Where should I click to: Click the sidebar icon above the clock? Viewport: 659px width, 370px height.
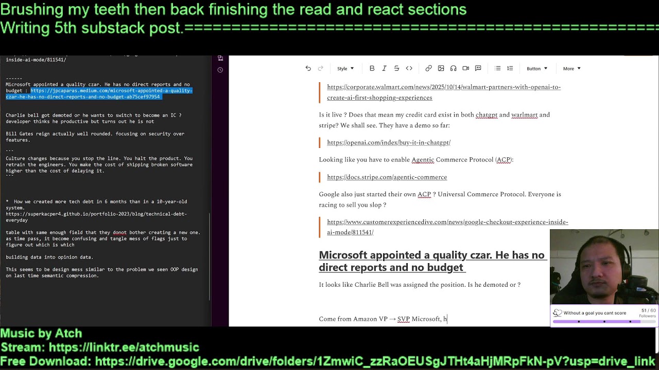(220, 58)
